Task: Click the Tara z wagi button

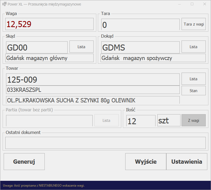Action: (x=194, y=24)
